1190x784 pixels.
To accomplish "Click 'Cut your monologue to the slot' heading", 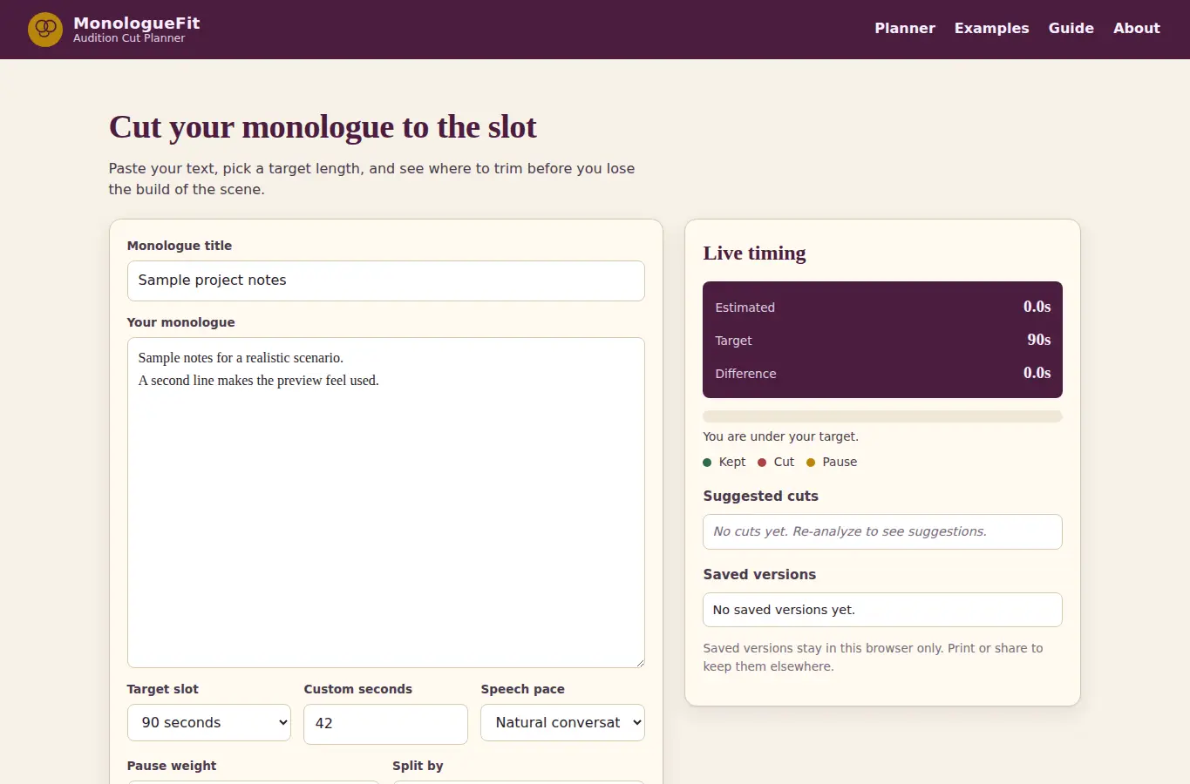I will 323,127.
